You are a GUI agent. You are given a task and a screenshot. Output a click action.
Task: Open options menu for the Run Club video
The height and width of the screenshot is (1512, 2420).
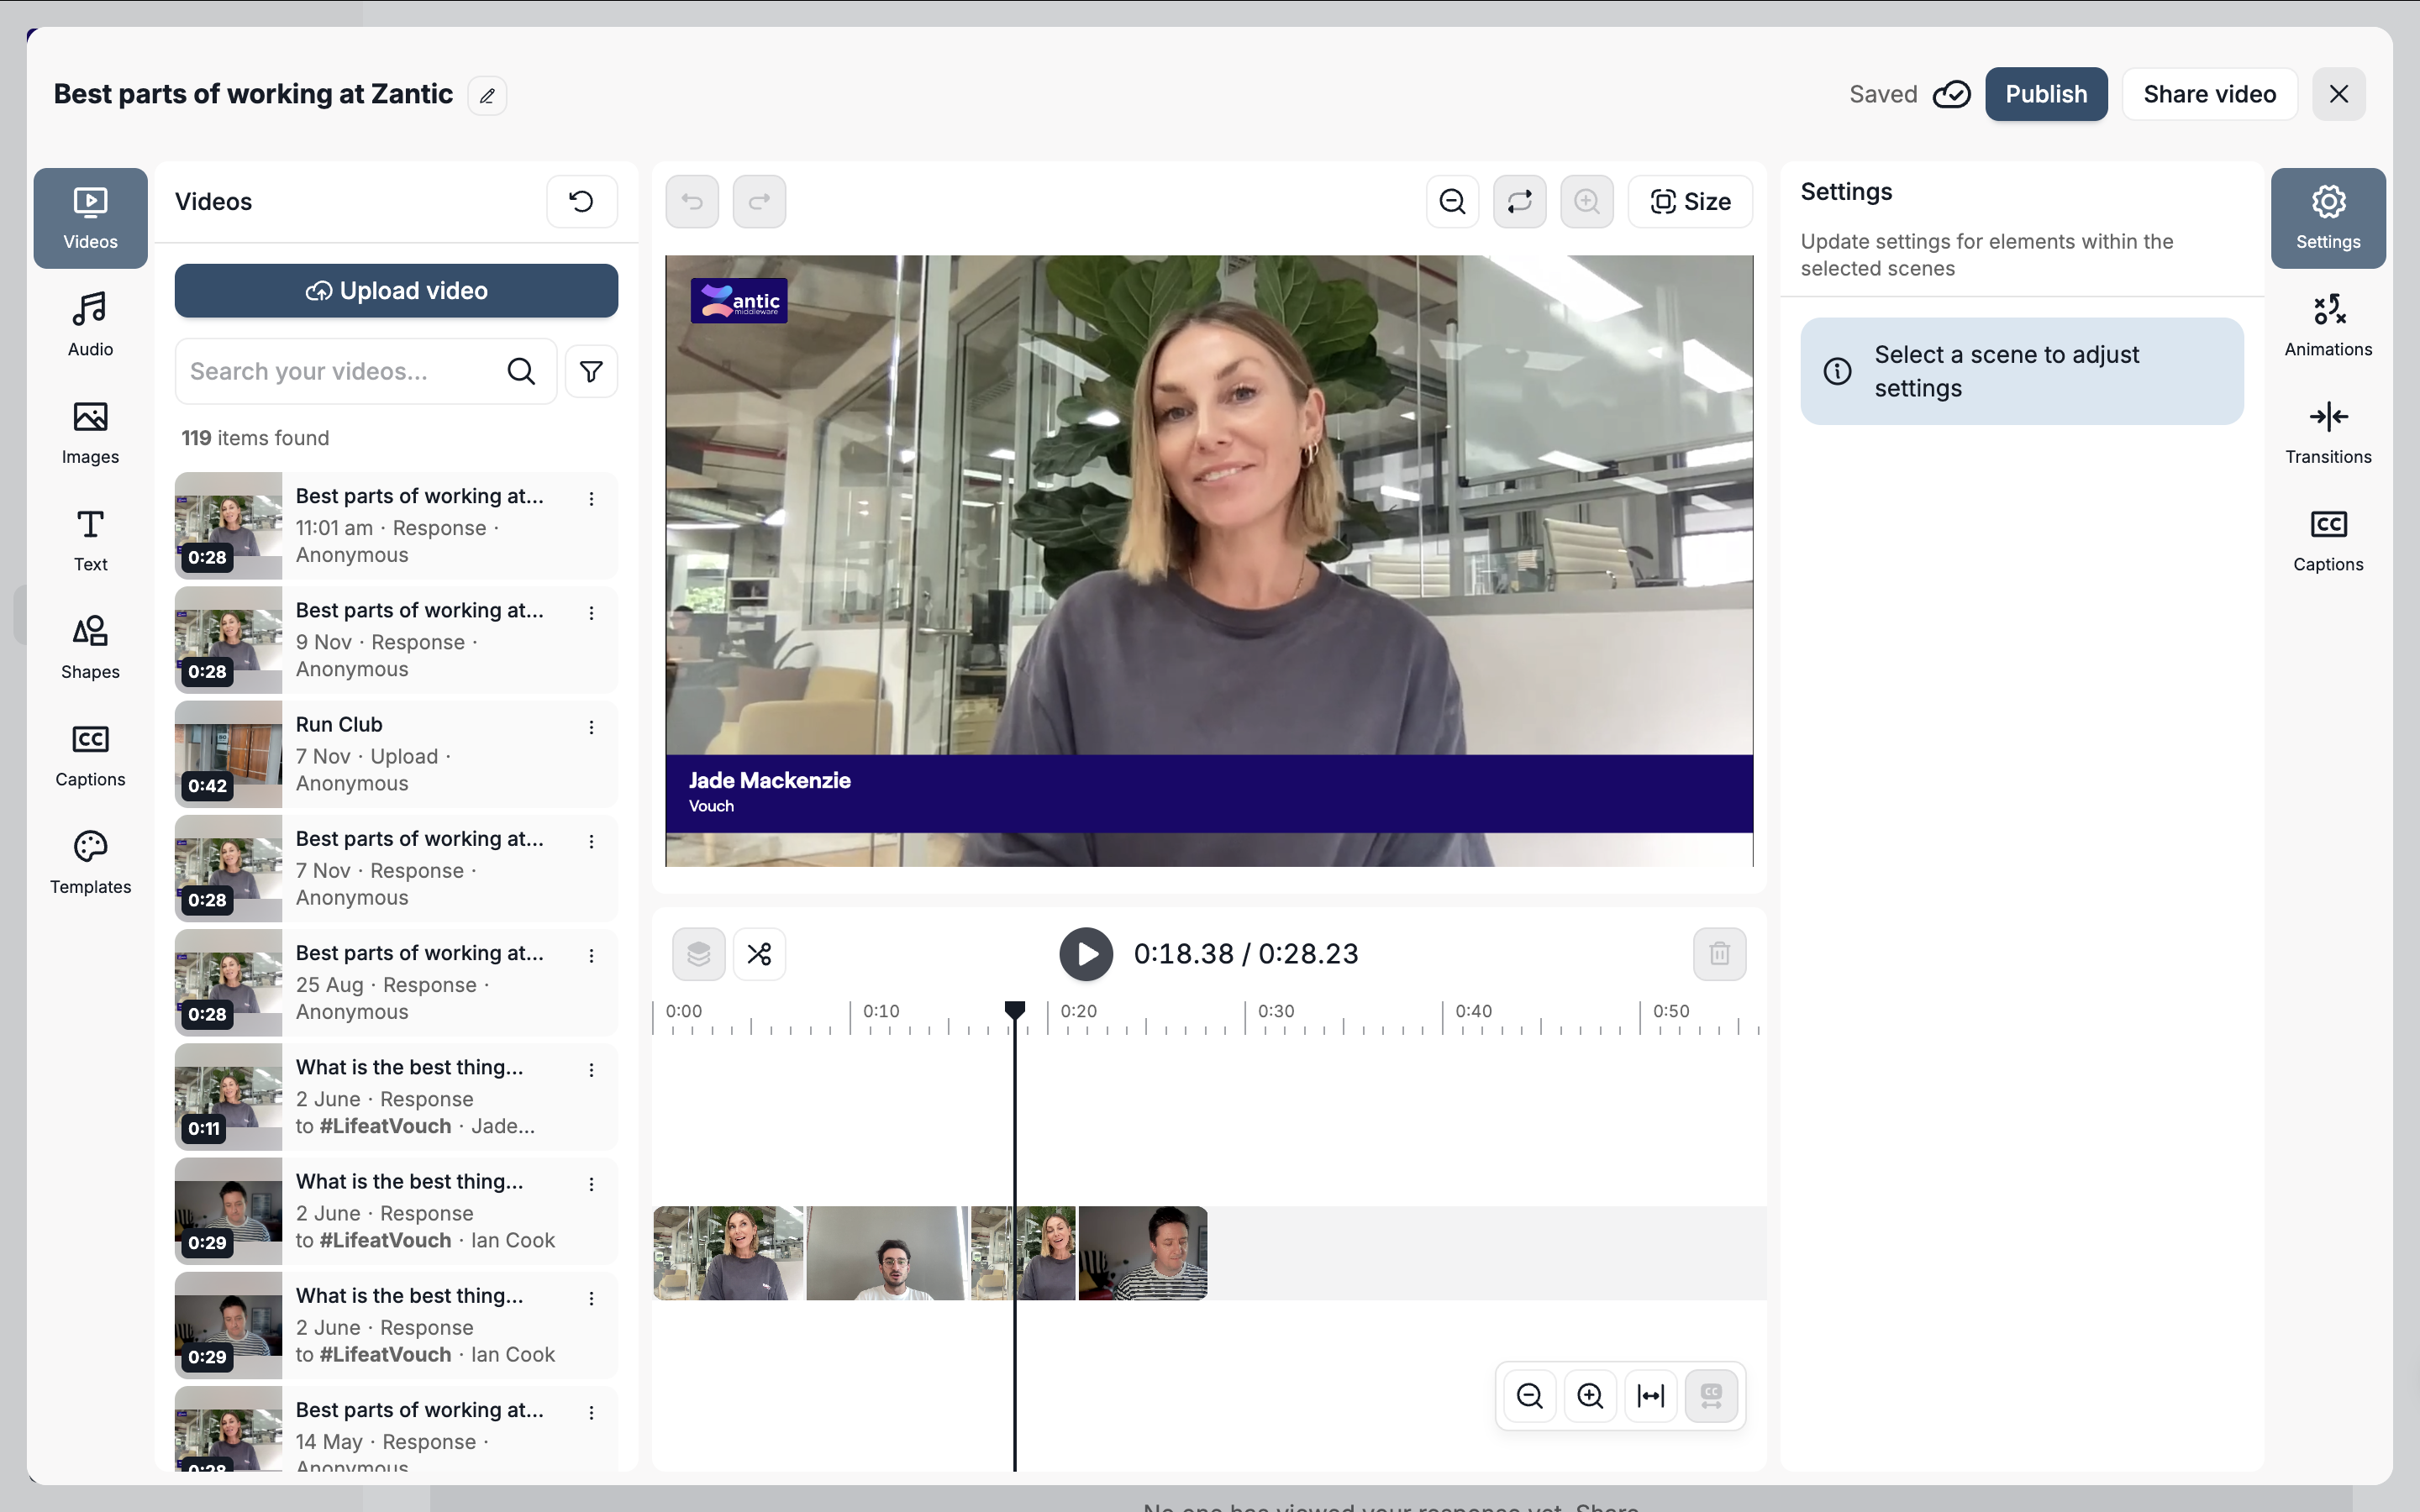click(591, 727)
